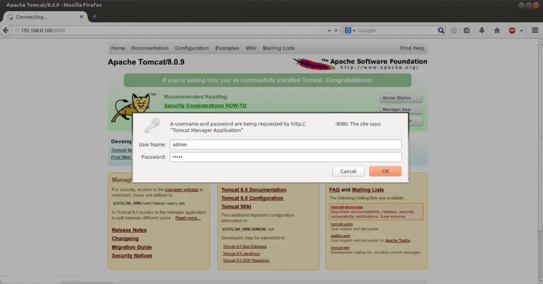Open the Wiki nav item
The width and height of the screenshot is (543, 284).
251,48
